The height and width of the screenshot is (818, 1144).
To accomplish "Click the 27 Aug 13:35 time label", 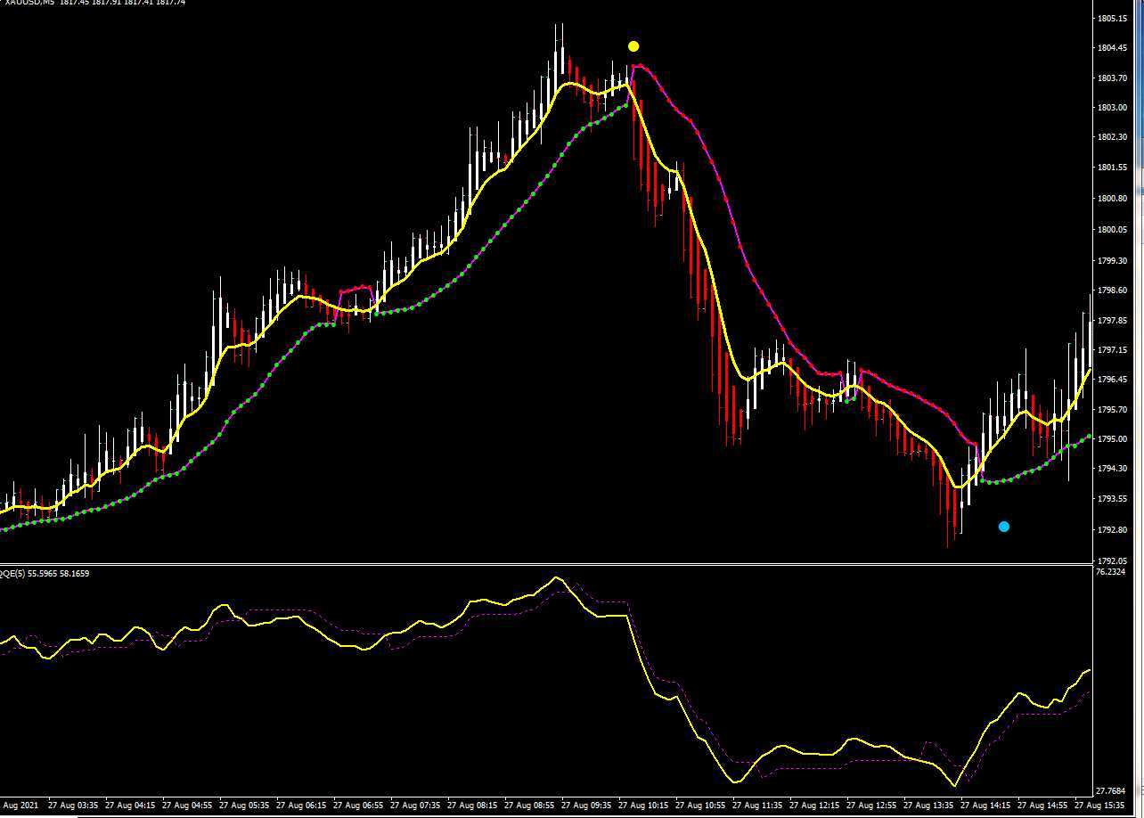I will (928, 806).
